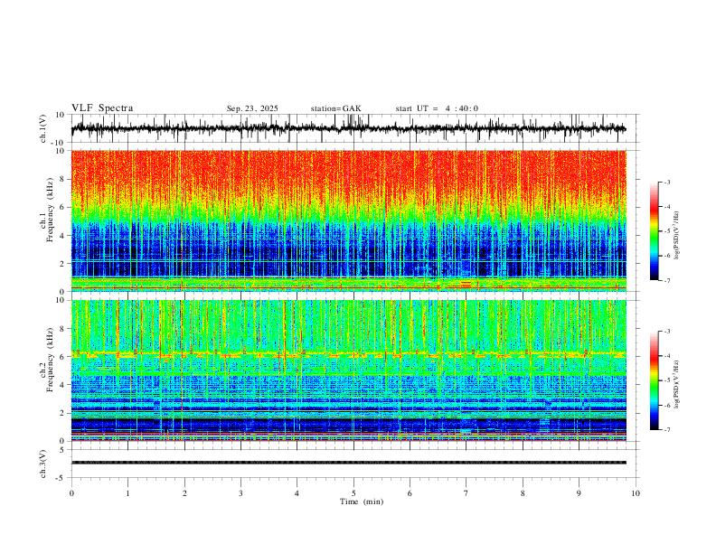Click the 'Time (min)' axis label
Screen dimensions: 716x553
362,501
